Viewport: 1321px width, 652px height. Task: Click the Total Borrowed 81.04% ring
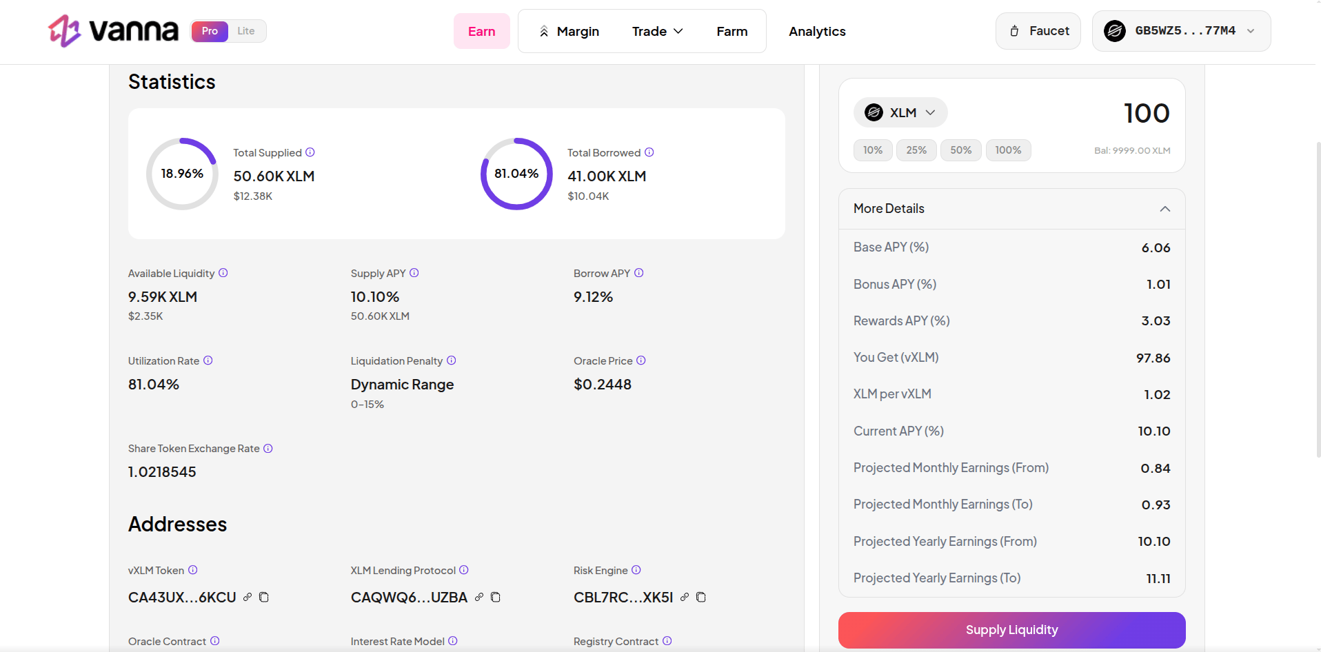pos(516,174)
